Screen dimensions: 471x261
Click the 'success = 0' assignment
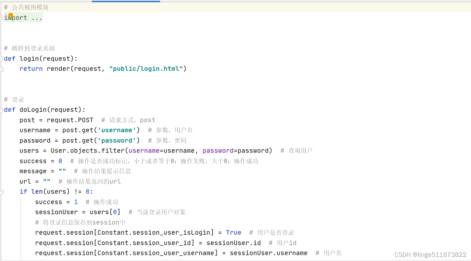click(41, 161)
